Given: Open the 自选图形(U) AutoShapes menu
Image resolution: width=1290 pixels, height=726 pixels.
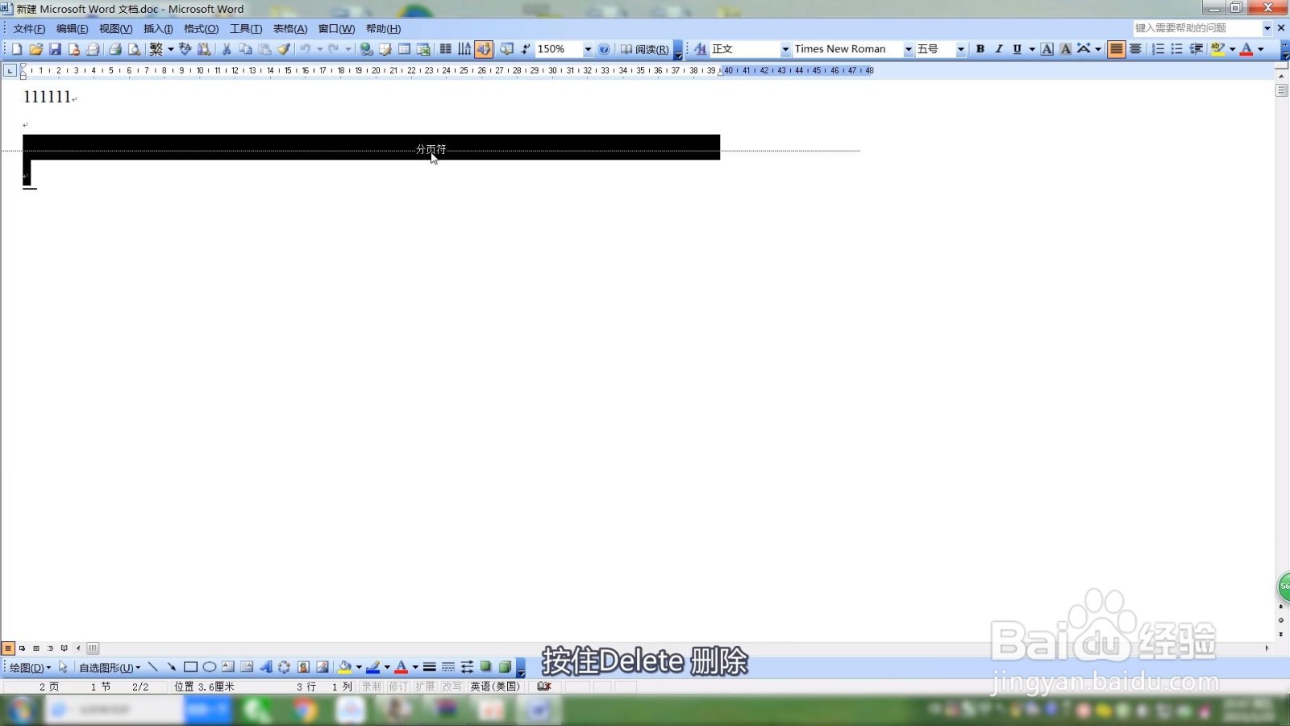Looking at the screenshot, I should [110, 667].
